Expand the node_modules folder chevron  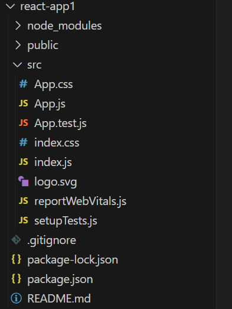(18, 26)
